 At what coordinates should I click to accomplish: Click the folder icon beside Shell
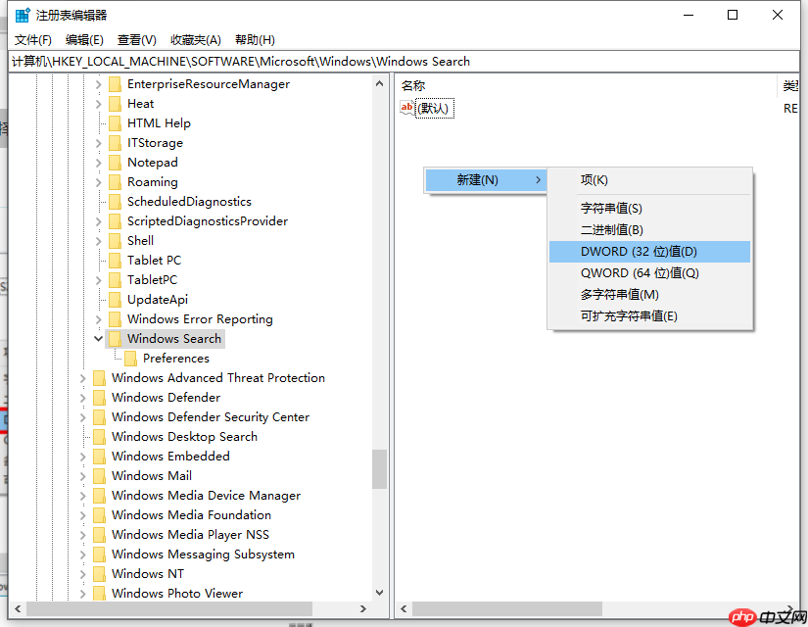[116, 241]
